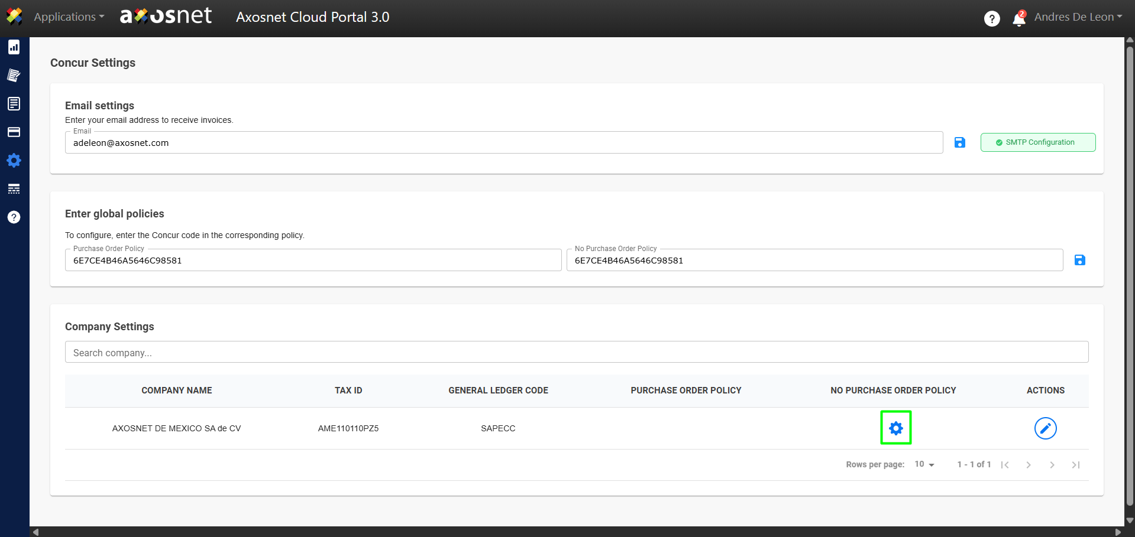Open the notifications bell
Image resolution: width=1135 pixels, height=537 pixels.
pos(1019,18)
